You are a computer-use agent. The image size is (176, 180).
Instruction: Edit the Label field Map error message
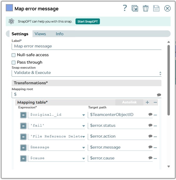87,46
